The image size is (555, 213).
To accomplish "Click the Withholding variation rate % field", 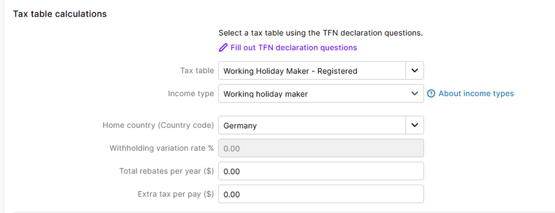I will [x=321, y=148].
